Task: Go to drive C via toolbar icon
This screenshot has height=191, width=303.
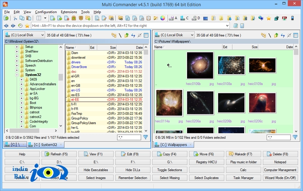Action: (x=184, y=18)
